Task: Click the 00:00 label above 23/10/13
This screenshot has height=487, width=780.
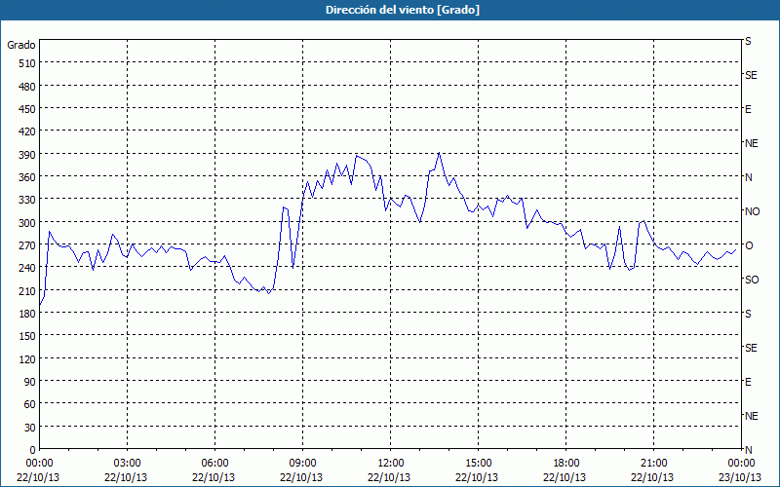Action: [741, 464]
